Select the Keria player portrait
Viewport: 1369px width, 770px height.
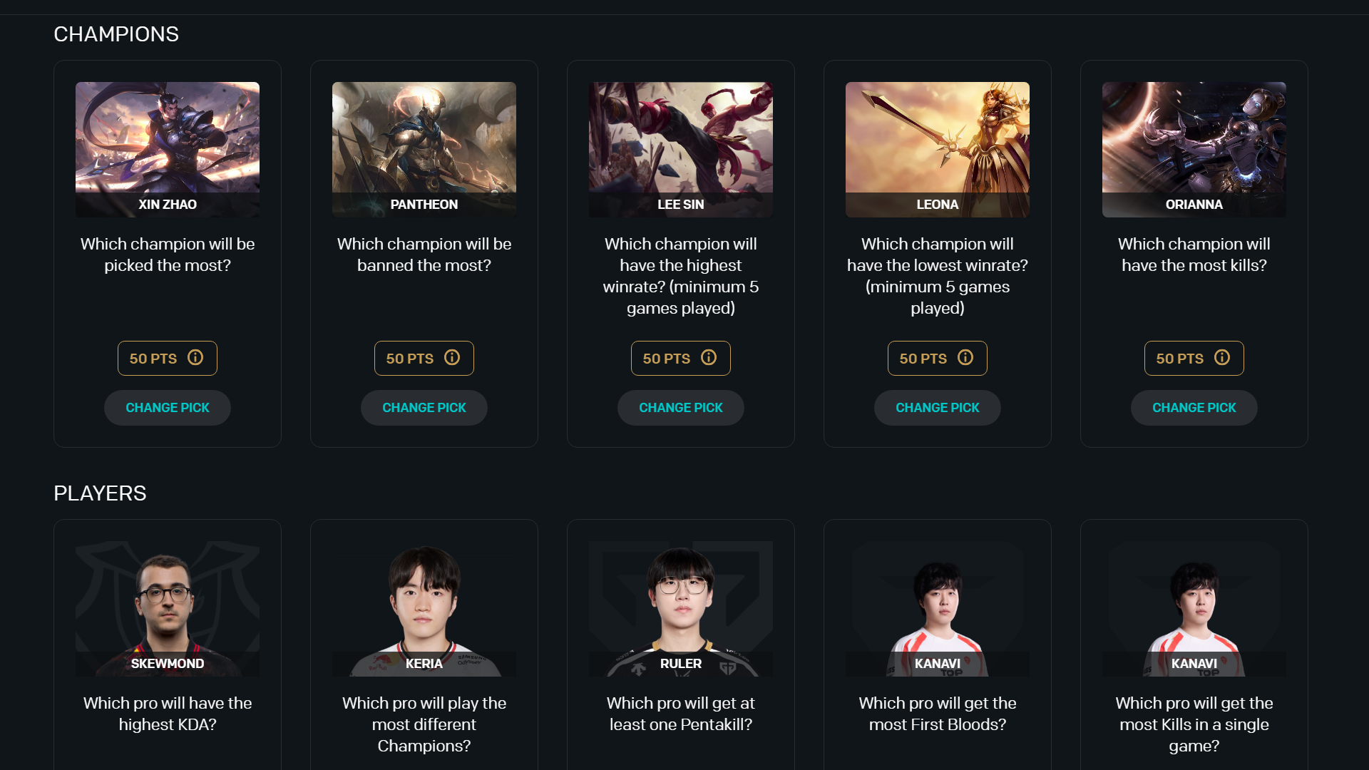[424, 609]
